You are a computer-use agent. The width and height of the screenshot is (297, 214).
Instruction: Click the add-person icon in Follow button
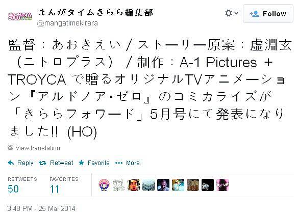pos(254,14)
